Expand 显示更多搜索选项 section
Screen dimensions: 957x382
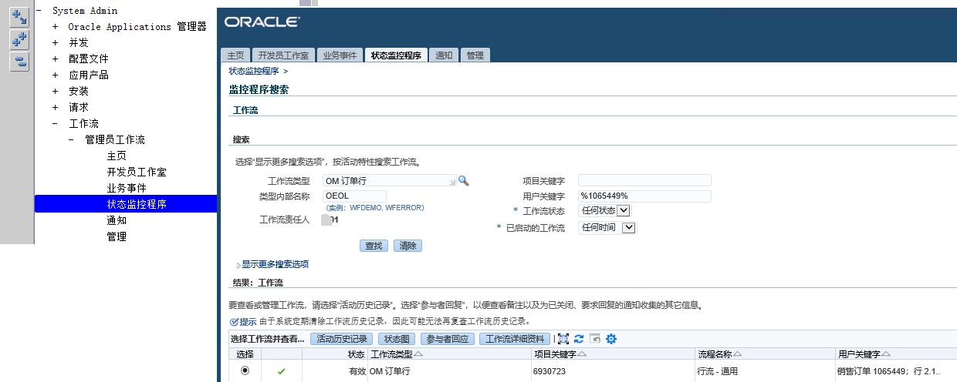274,264
